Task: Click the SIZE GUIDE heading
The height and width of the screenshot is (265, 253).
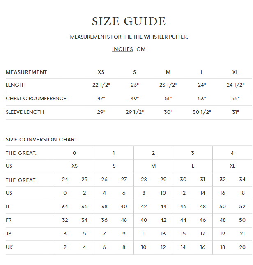Action: [x=129, y=21]
